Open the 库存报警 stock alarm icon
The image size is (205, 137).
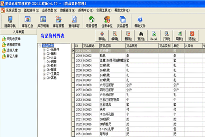click(x=58, y=19)
